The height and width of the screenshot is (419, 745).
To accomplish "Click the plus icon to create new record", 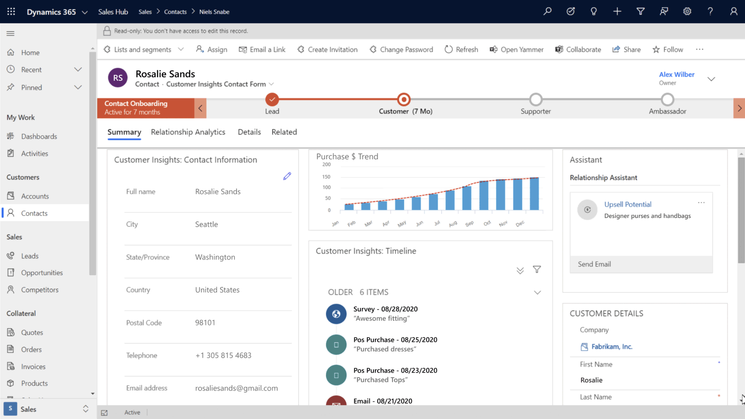I will [x=617, y=11].
